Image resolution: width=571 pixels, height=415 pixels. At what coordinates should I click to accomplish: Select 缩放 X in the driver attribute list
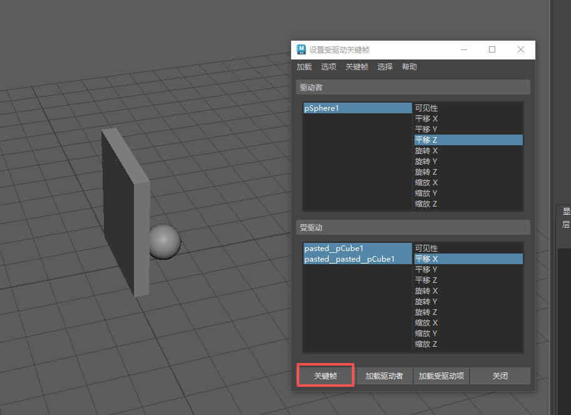coord(469,182)
